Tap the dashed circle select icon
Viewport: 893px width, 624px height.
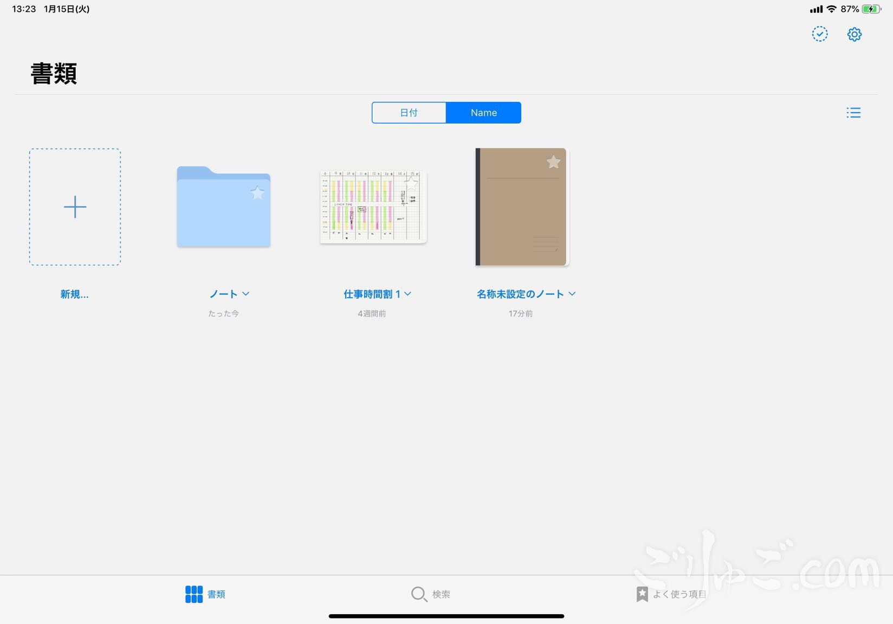point(819,34)
